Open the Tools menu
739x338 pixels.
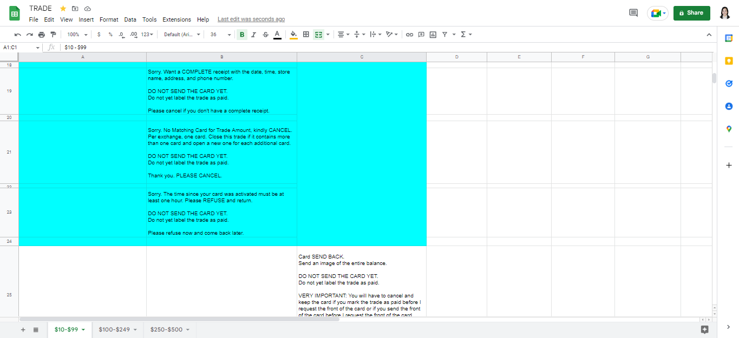(149, 19)
